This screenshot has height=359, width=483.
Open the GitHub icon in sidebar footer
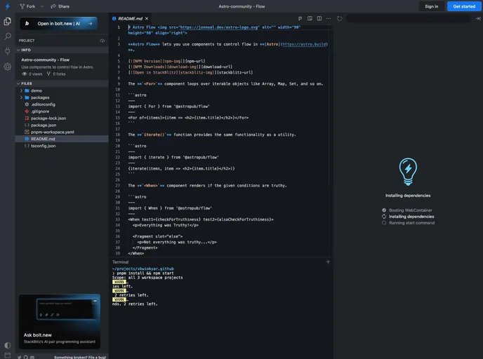26,357
